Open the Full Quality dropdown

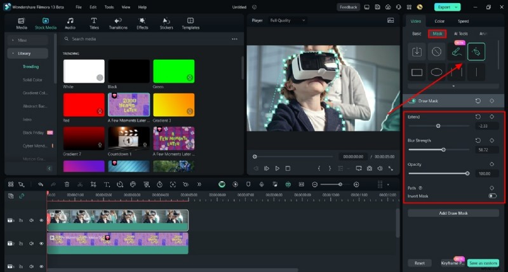(288, 20)
